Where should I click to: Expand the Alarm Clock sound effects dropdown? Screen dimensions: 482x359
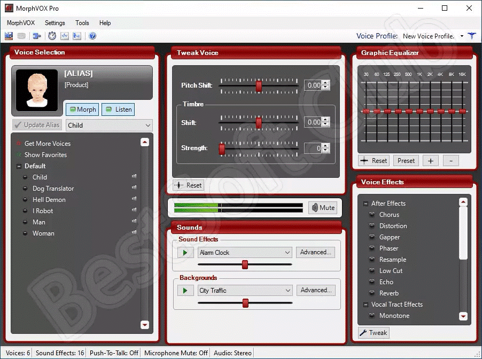[x=287, y=253]
